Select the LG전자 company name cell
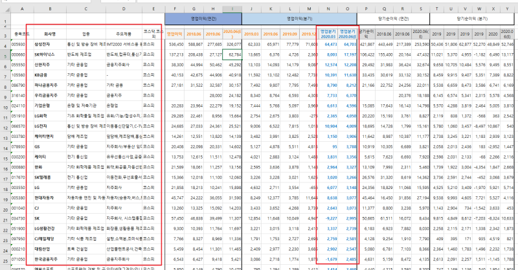The image size is (518, 270). pyautogui.click(x=50, y=126)
